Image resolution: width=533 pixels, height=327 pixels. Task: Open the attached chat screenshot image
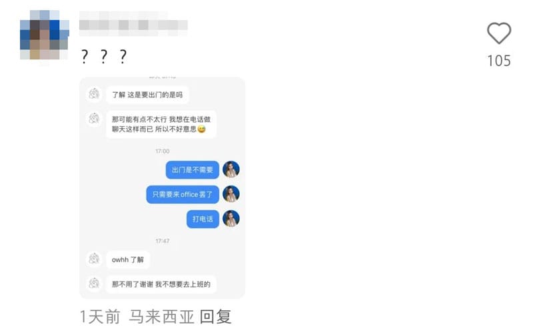[x=162, y=188]
